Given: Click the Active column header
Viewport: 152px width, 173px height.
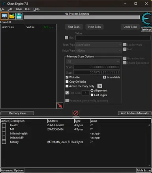Looking at the screenshot, I should (5, 121).
